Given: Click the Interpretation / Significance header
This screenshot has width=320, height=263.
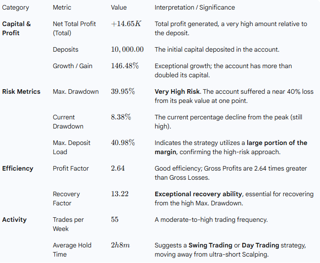Looking at the screenshot, I should point(195,7).
